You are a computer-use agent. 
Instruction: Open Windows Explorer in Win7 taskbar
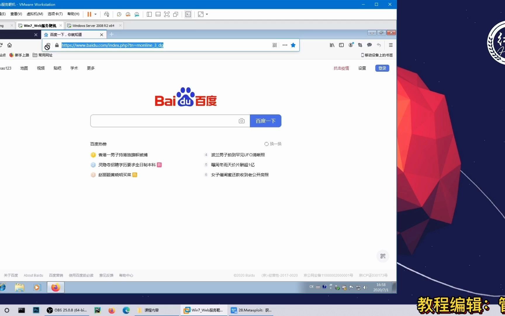click(x=20, y=288)
